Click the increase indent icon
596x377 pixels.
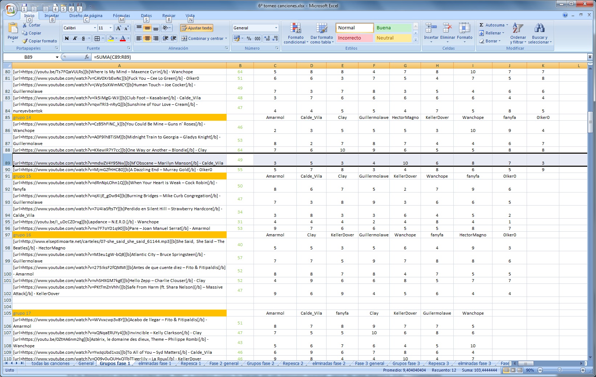[173, 38]
